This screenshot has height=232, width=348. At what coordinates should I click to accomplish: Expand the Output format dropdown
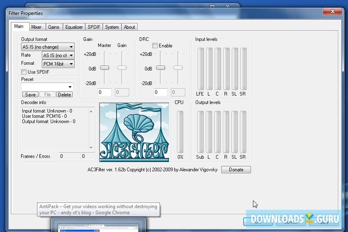coord(48,47)
